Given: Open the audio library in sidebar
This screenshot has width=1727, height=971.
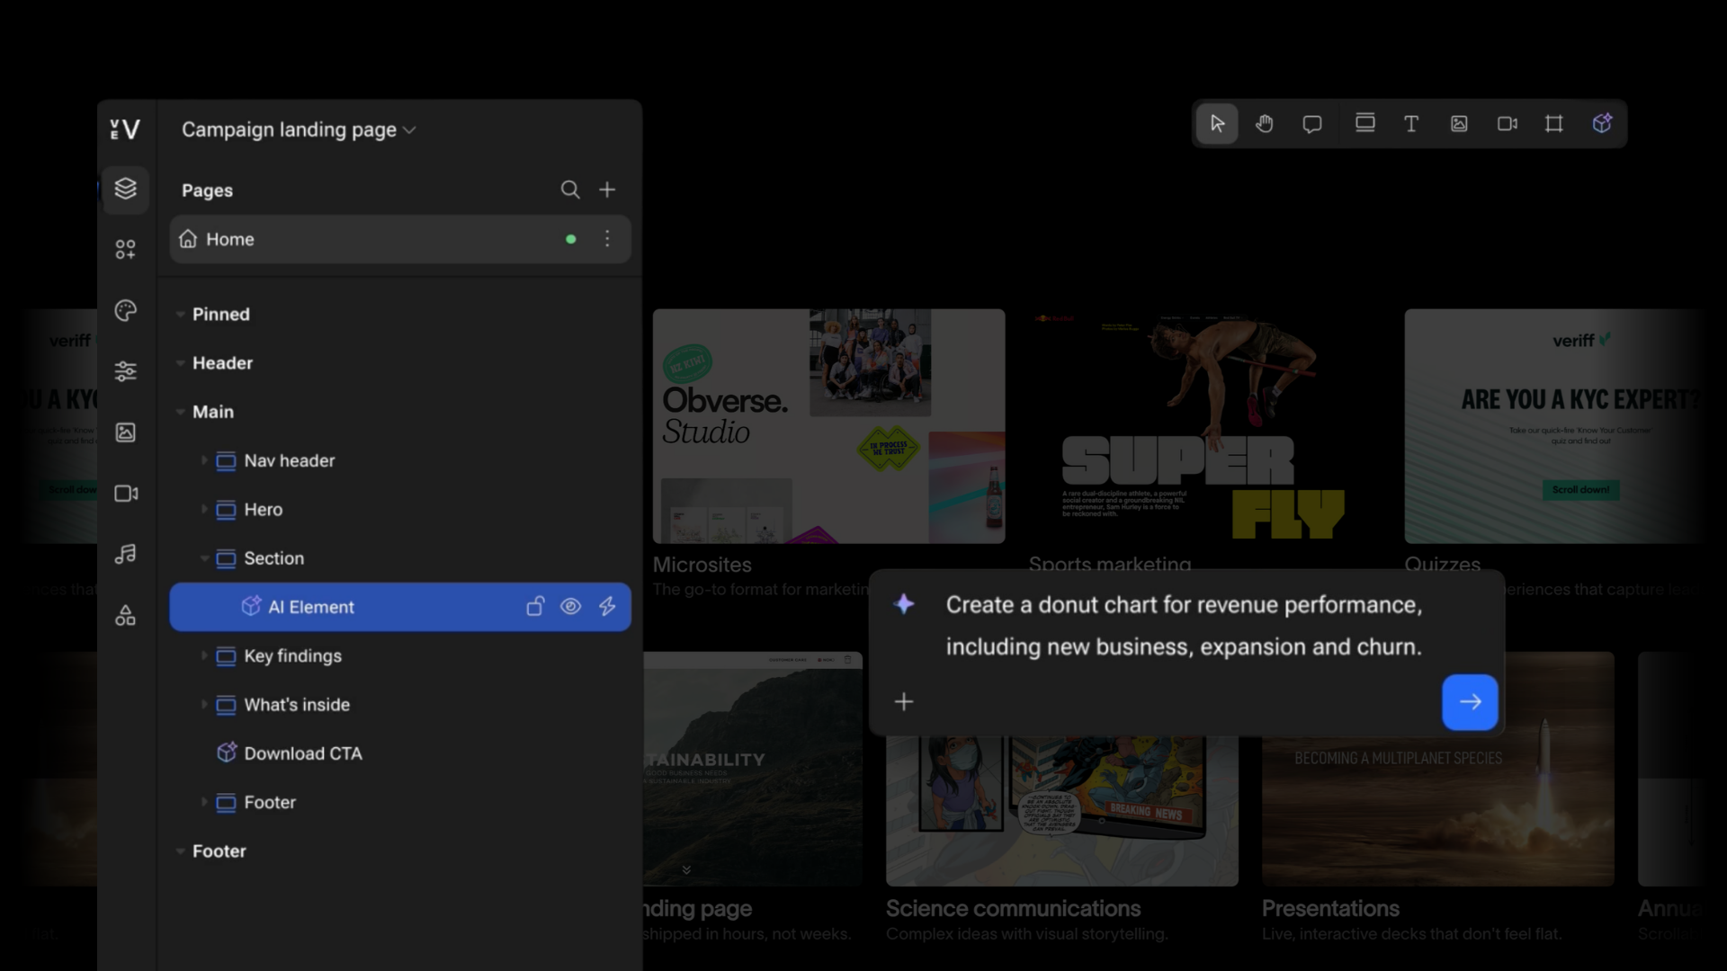Looking at the screenshot, I should pyautogui.click(x=126, y=554).
